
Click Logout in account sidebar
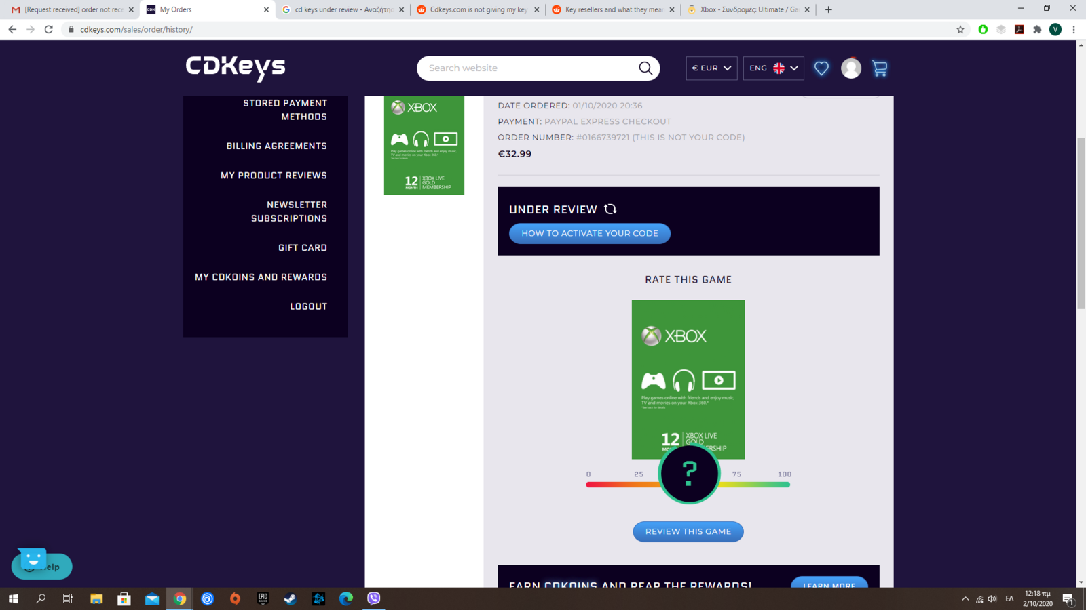click(309, 306)
